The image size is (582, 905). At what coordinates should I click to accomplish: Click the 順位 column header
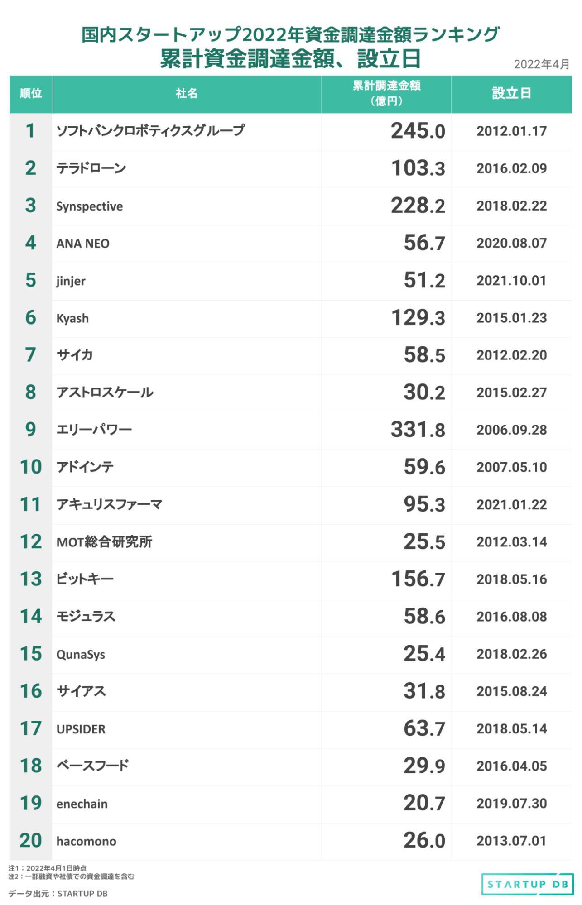[31, 93]
